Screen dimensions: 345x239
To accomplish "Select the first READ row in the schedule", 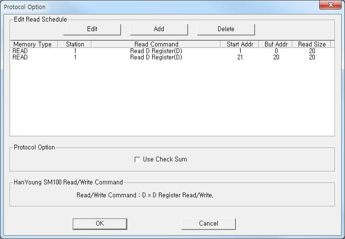I will pyautogui.click(x=21, y=51).
